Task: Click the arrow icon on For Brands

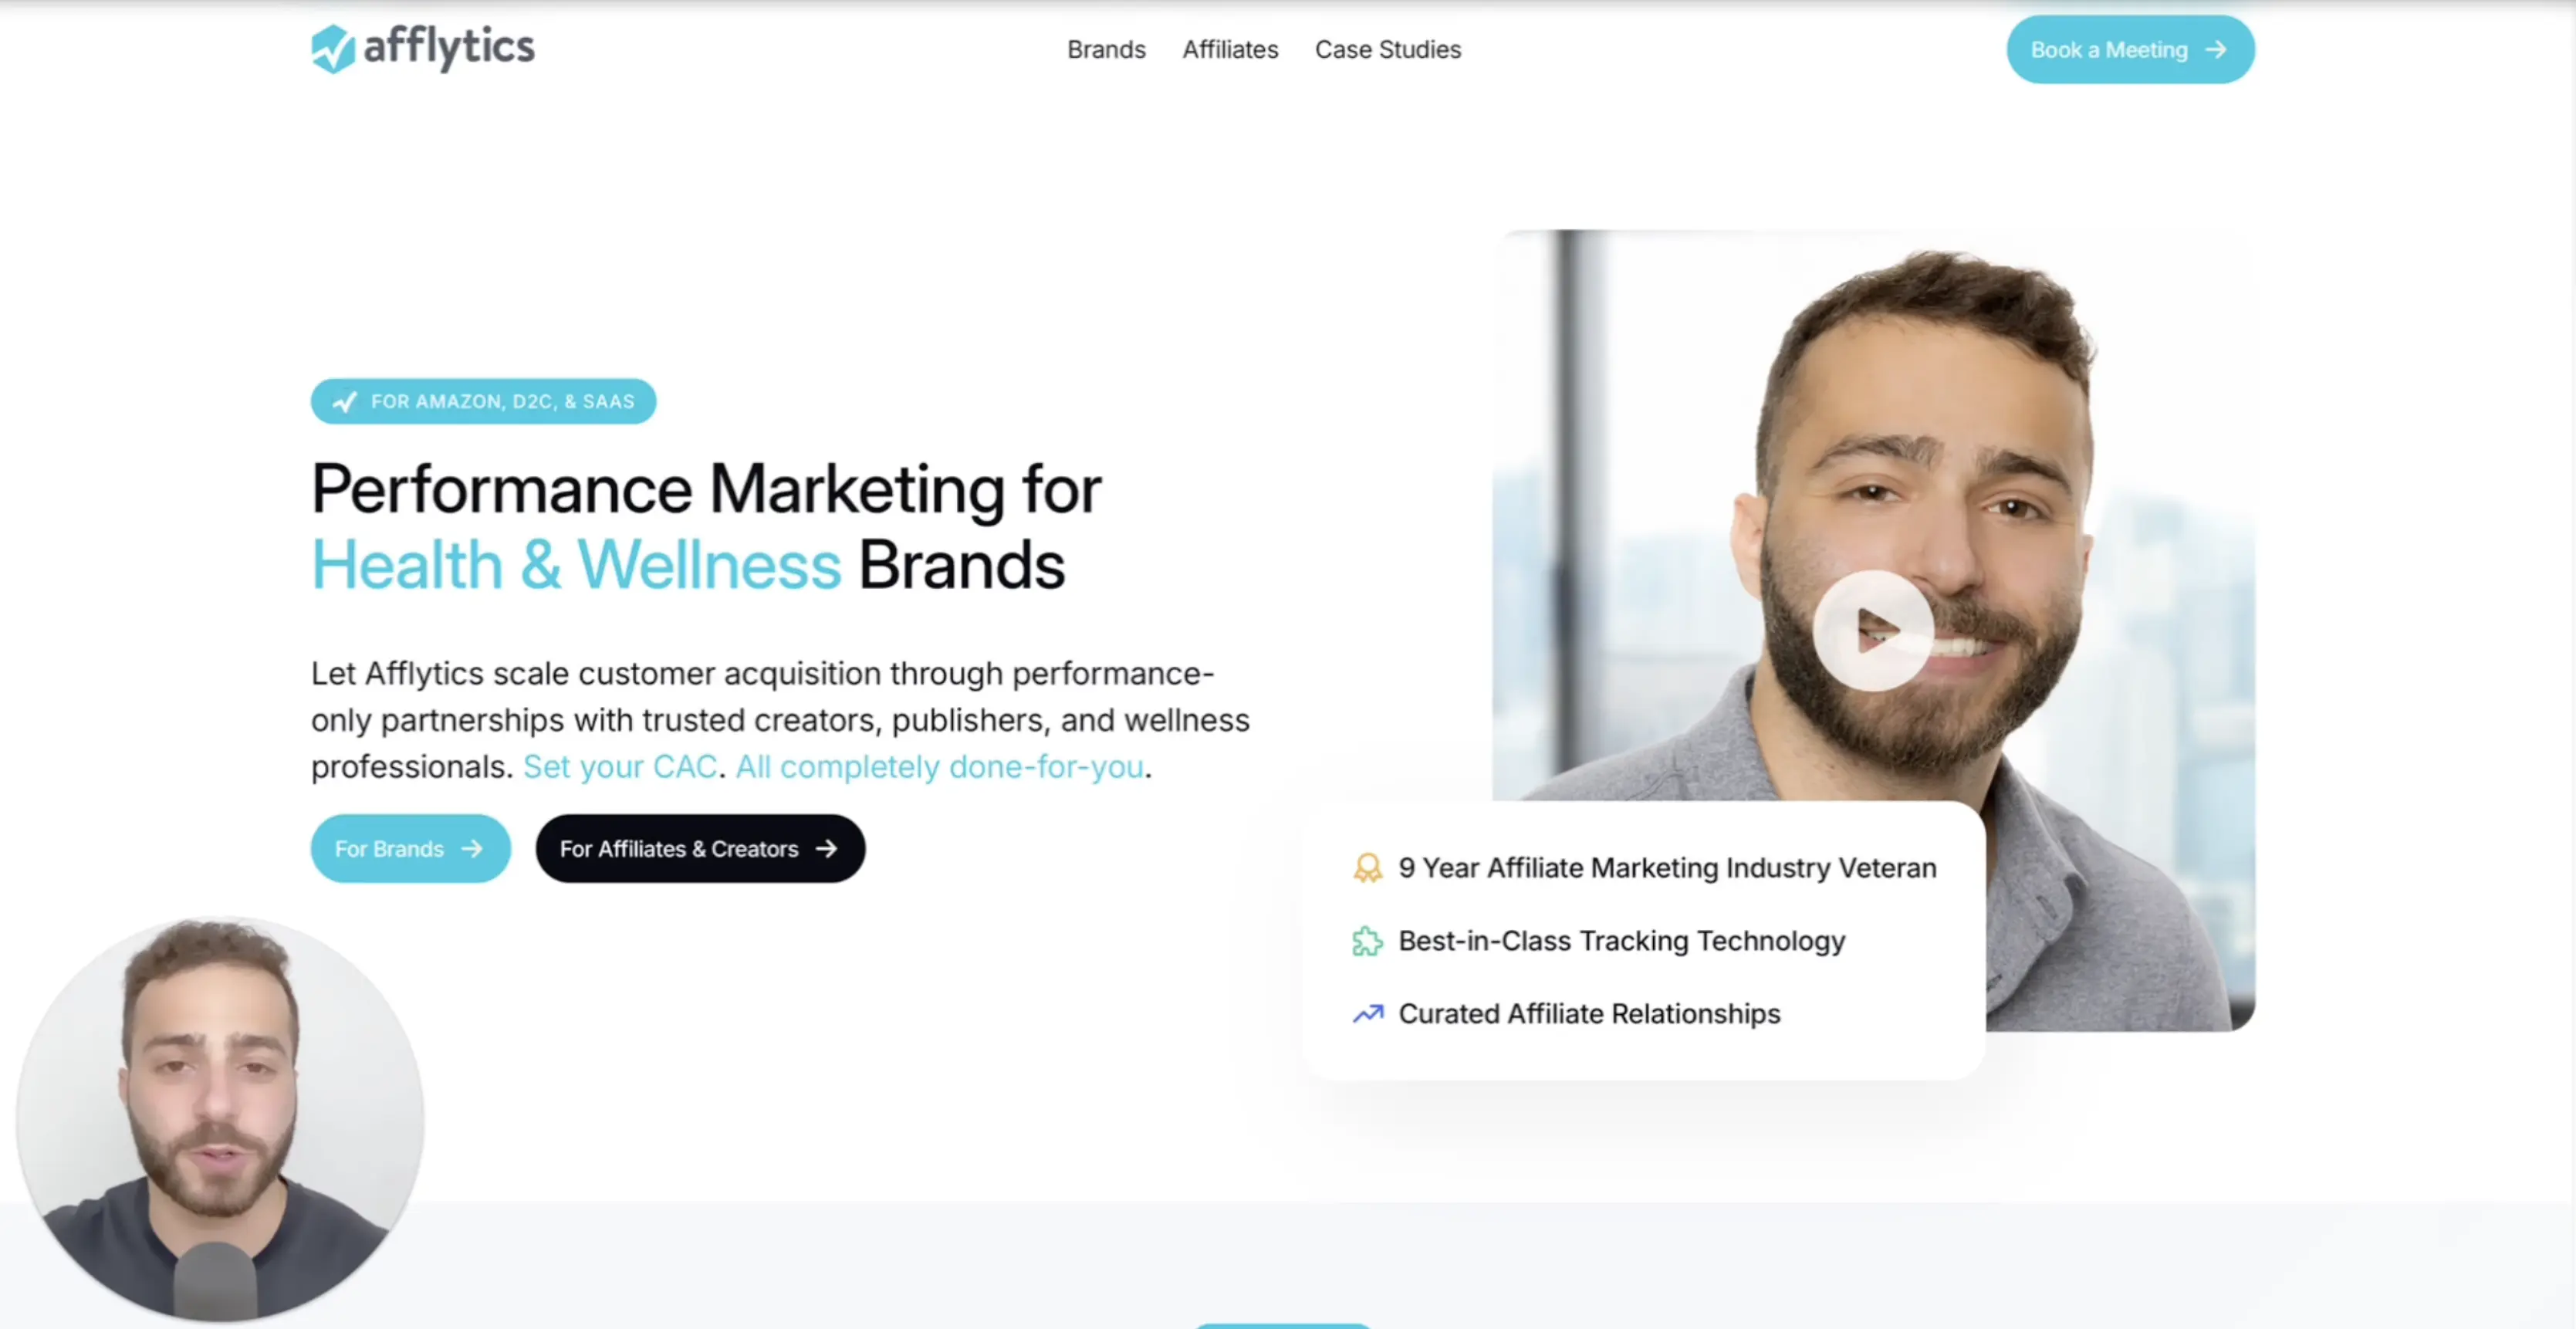Action: pyautogui.click(x=472, y=848)
